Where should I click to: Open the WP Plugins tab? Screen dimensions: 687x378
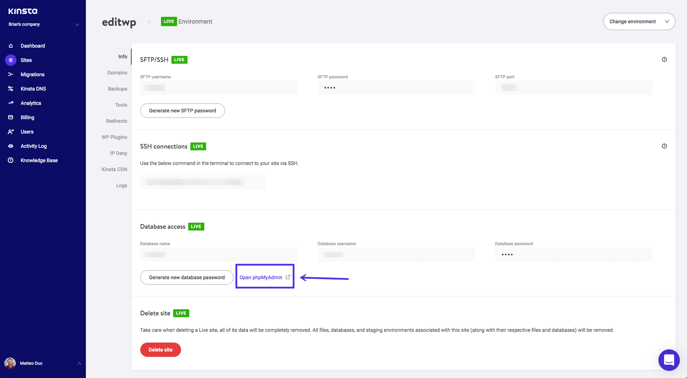pos(114,137)
